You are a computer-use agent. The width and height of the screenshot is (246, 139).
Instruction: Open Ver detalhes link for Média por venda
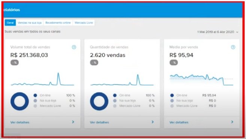click(x=179, y=122)
